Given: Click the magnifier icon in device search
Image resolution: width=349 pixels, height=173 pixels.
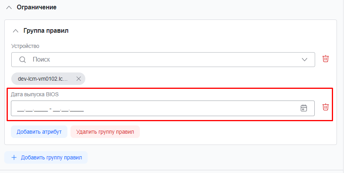Looking at the screenshot, I should pyautogui.click(x=23, y=60).
